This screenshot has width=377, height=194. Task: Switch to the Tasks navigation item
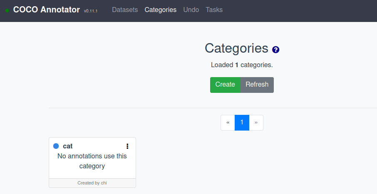pos(214,10)
